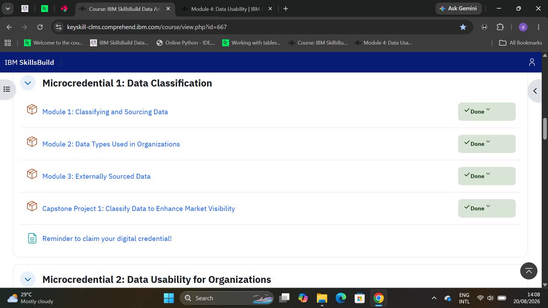The height and width of the screenshot is (308, 548).
Task: Click the Windows taskbar Search box
Action: tap(227, 298)
